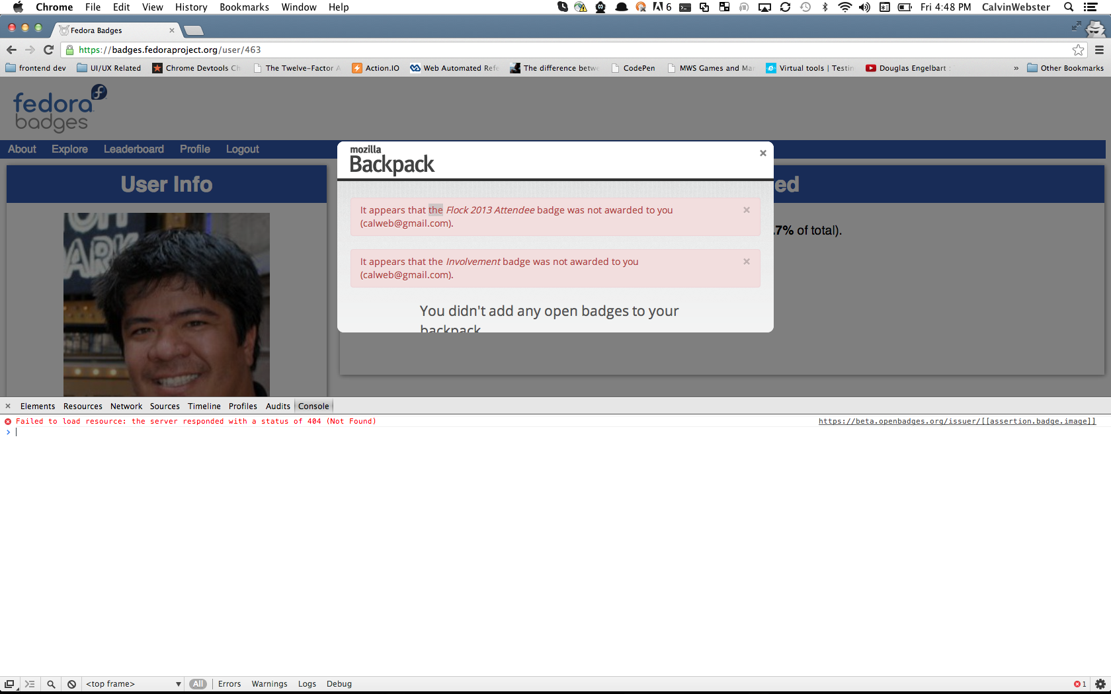The width and height of the screenshot is (1111, 694).
Task: Click the red error count indicator
Action: click(1080, 684)
